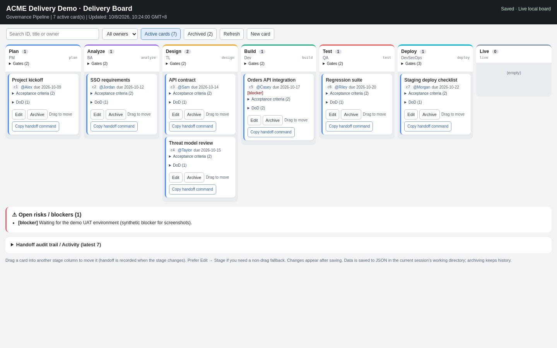Expand Gates (2) in the Analyze column

97,64
